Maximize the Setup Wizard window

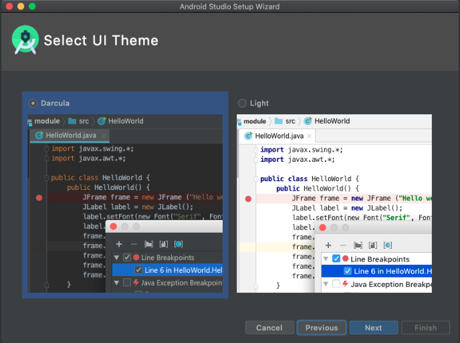click(32, 6)
